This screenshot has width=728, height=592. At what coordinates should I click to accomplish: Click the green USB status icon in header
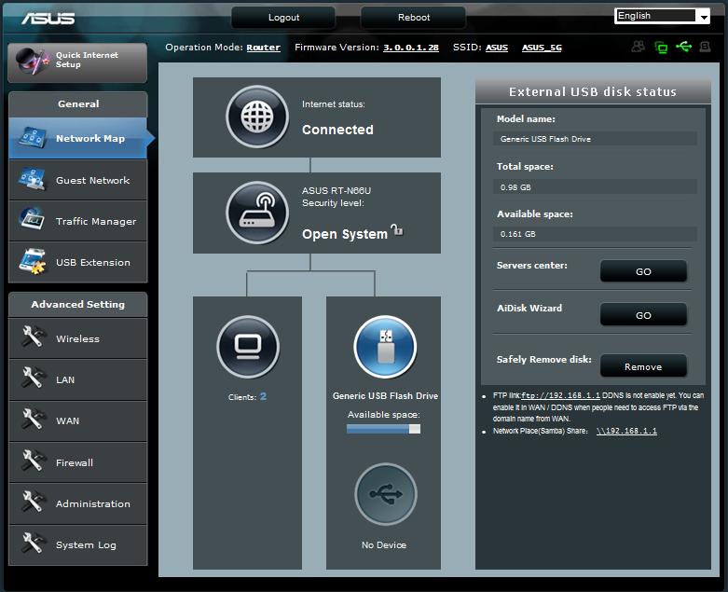point(683,47)
